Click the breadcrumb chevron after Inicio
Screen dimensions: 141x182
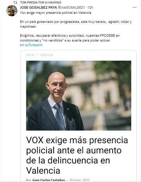(37, 55)
